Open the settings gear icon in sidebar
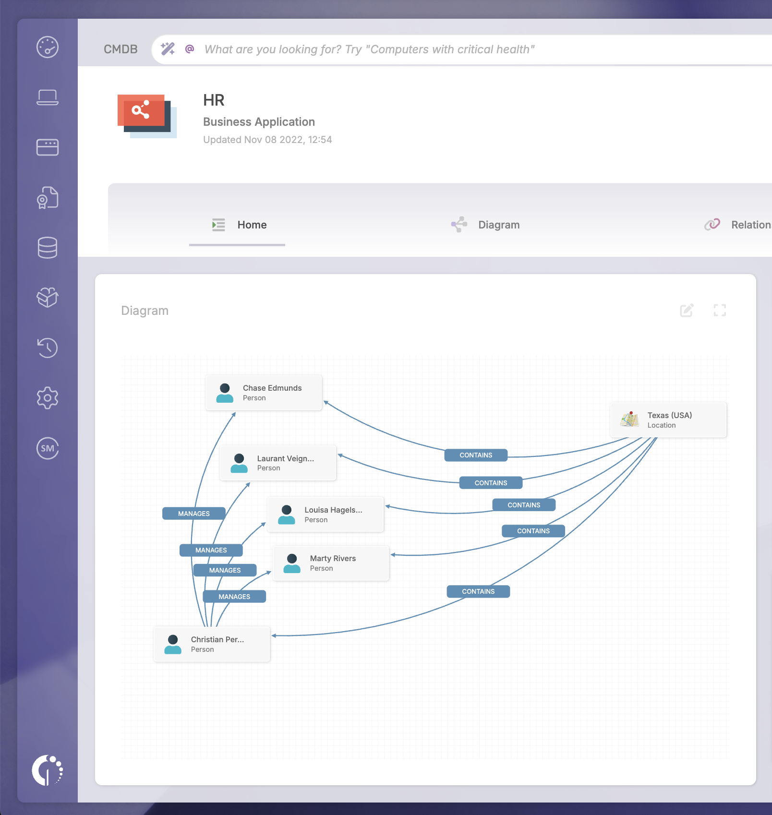The height and width of the screenshot is (815, 772). coord(48,398)
